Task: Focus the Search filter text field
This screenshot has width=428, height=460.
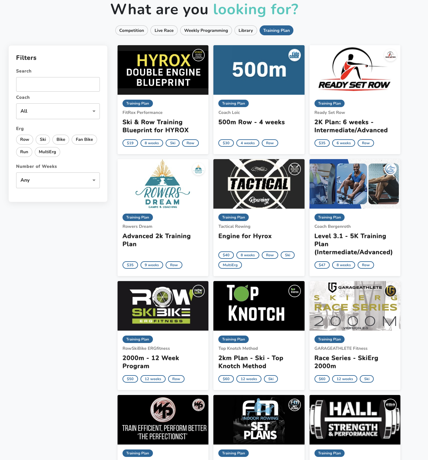Action: click(58, 84)
